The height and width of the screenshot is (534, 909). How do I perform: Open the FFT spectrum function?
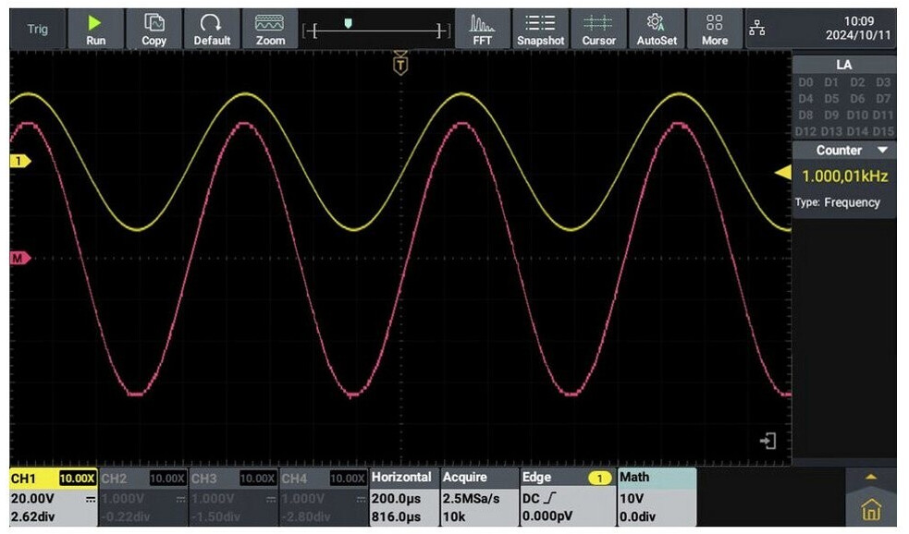tap(482, 30)
